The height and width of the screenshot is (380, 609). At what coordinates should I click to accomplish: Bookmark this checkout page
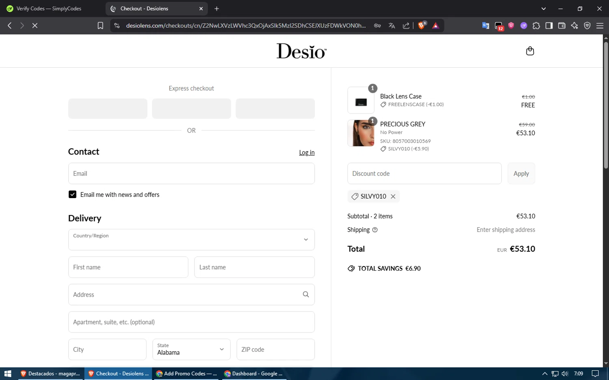[x=100, y=26]
